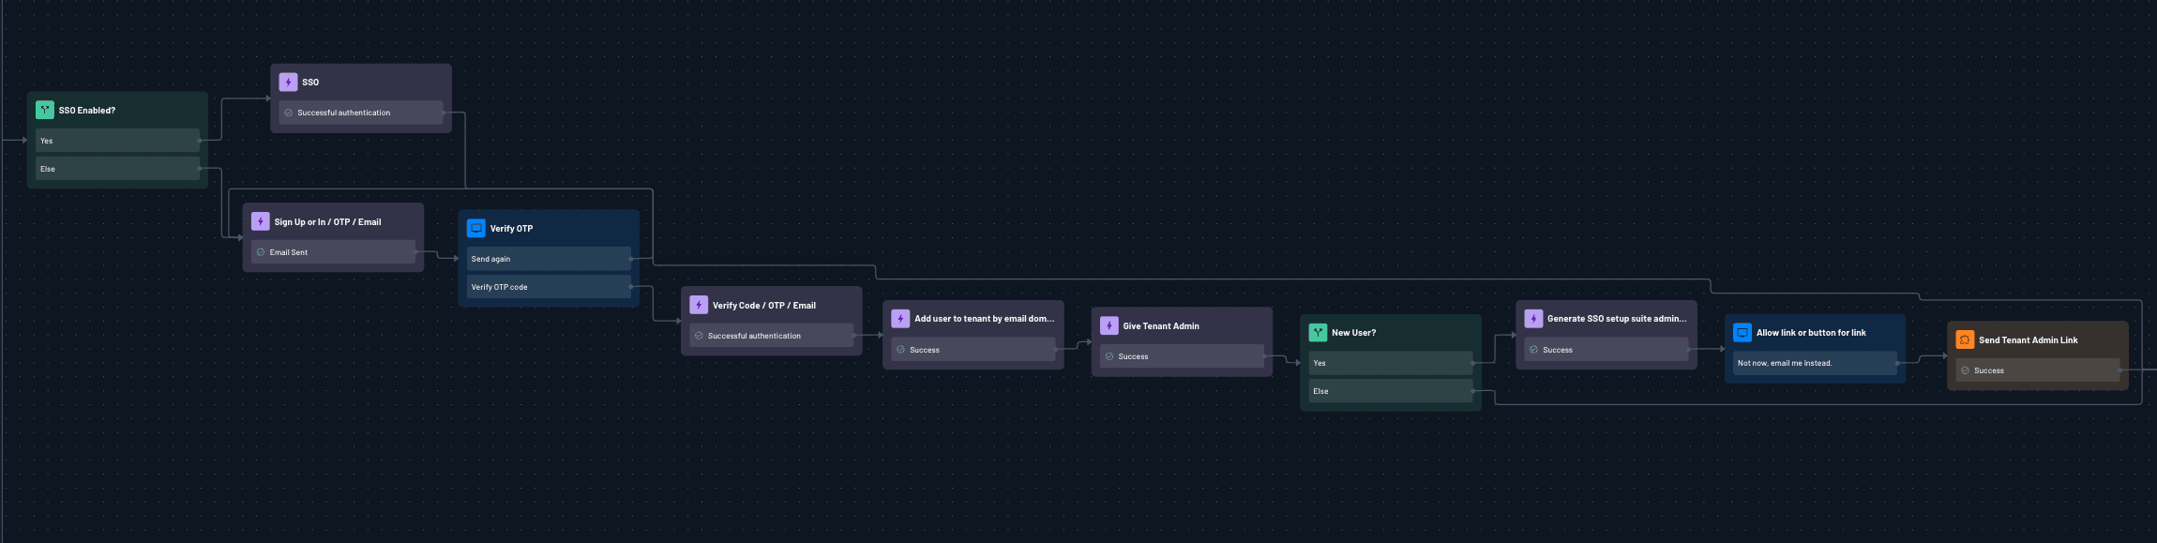Click output connector on Not now, email me row

click(1897, 363)
